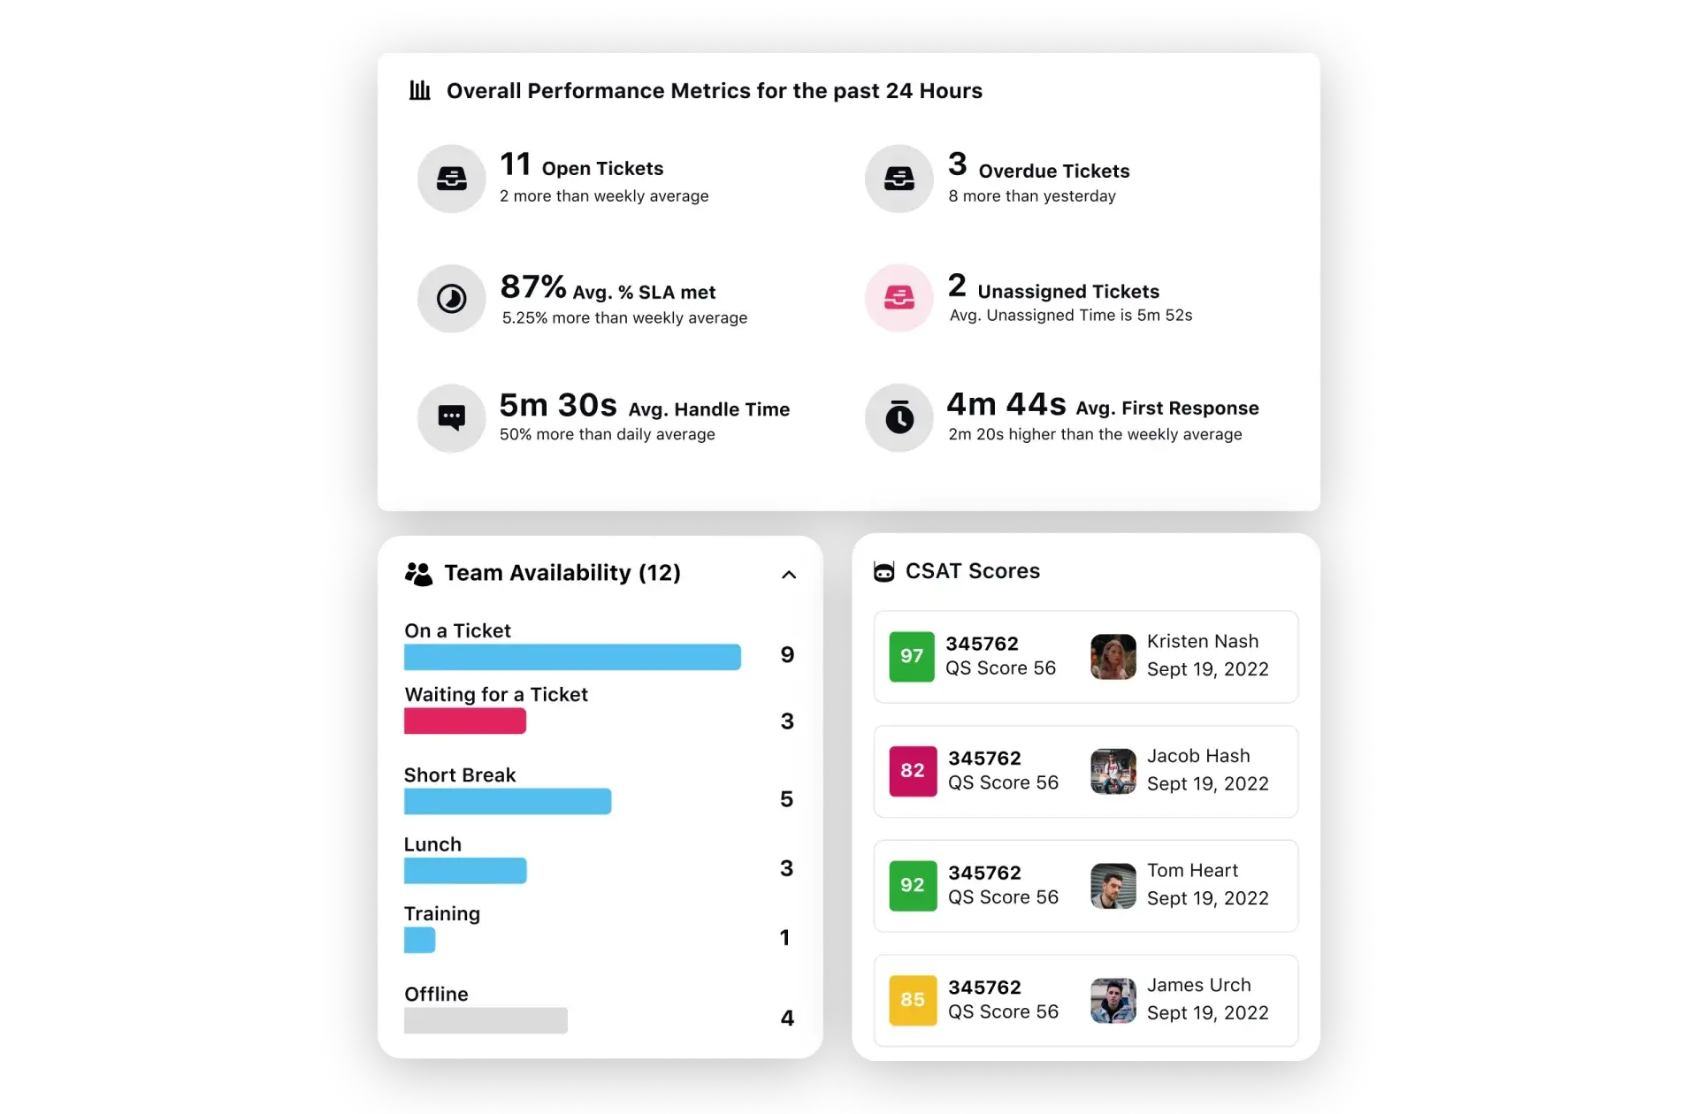Click the CSAT scores bot icon
This screenshot has height=1114, width=1698.
pyautogui.click(x=886, y=572)
